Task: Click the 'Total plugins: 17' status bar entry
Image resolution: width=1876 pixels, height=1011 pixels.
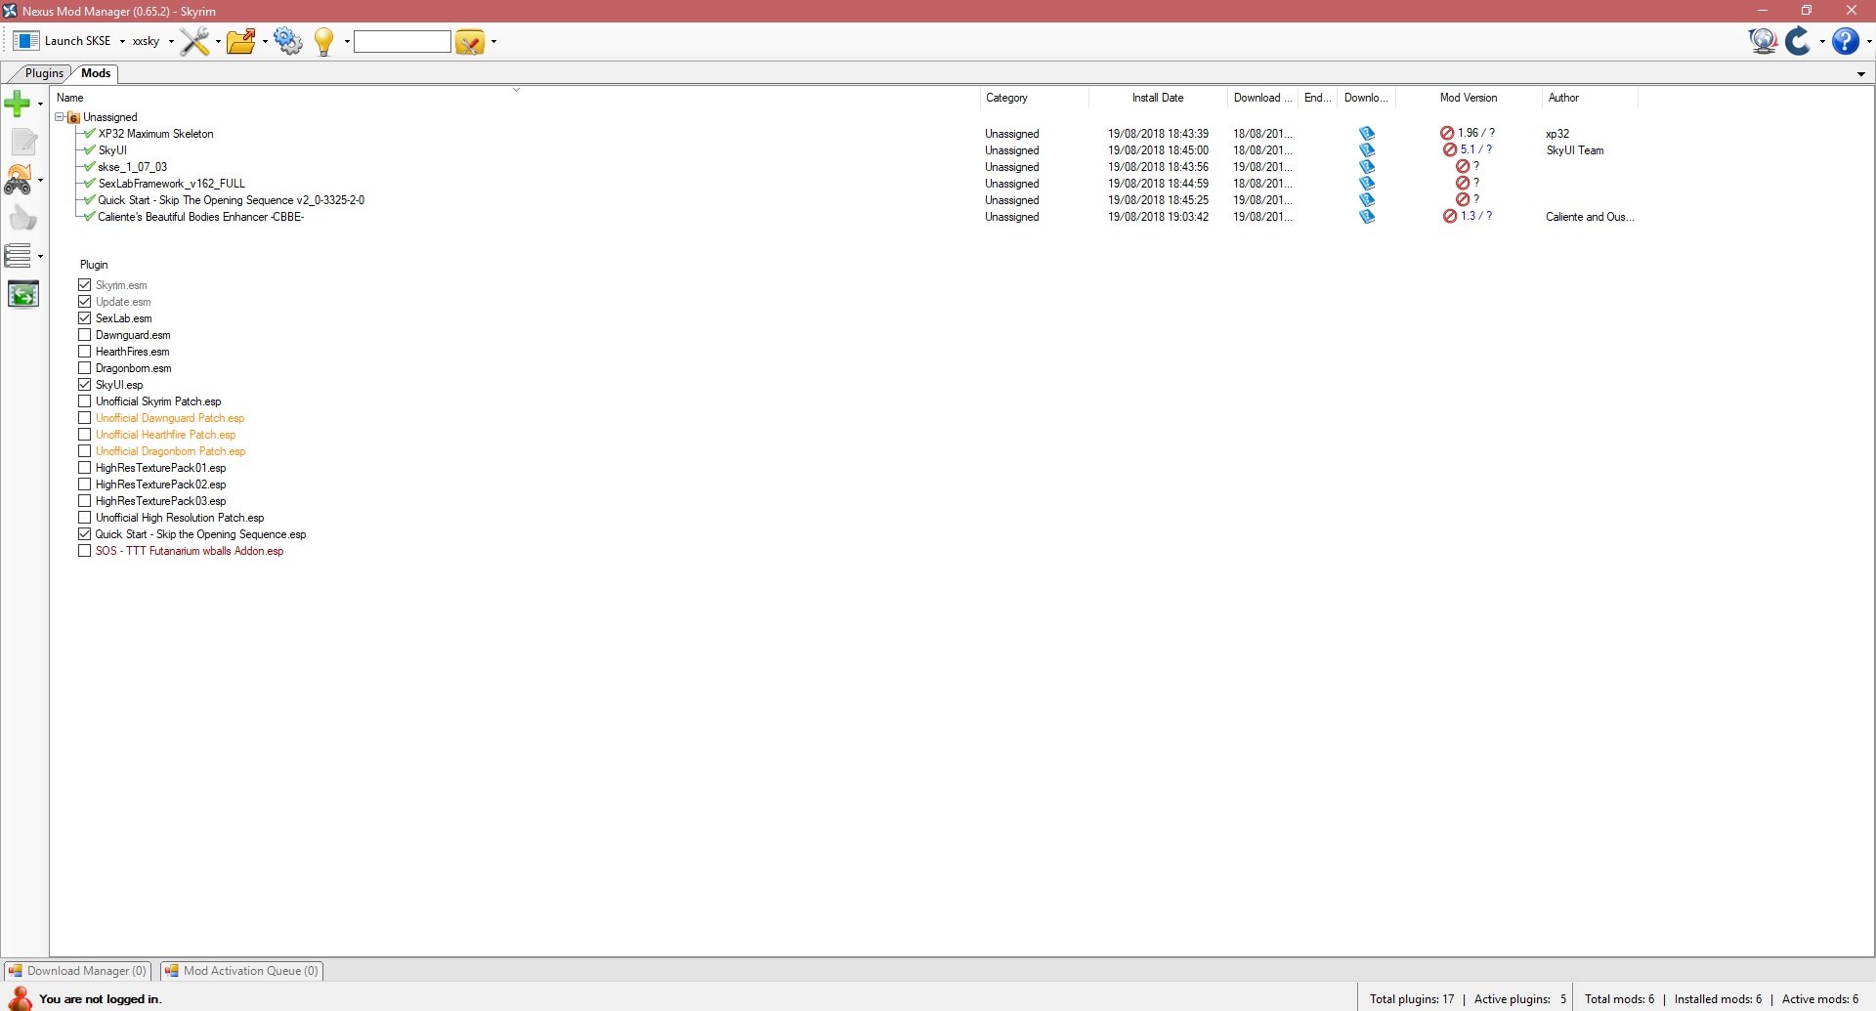Action: pyautogui.click(x=1412, y=999)
